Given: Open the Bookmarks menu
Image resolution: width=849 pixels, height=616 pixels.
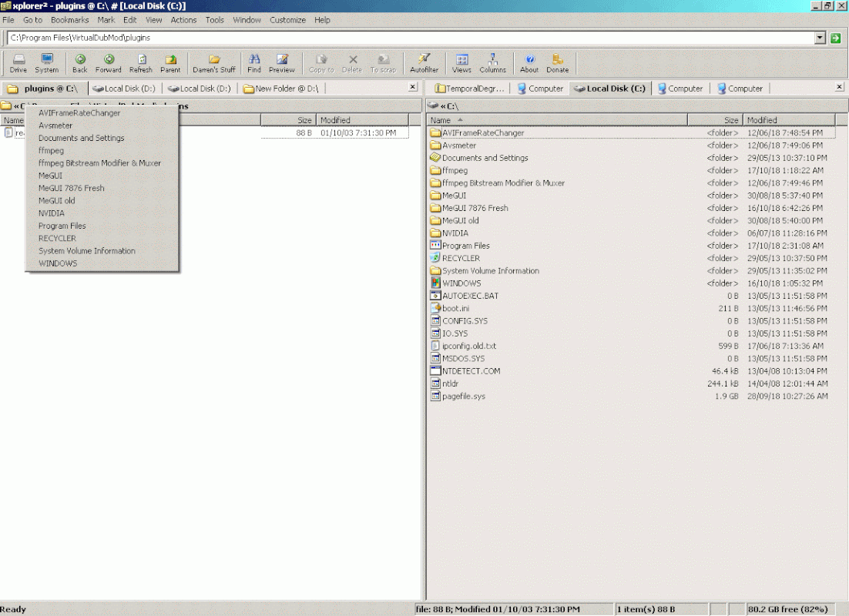Looking at the screenshot, I should tap(70, 20).
